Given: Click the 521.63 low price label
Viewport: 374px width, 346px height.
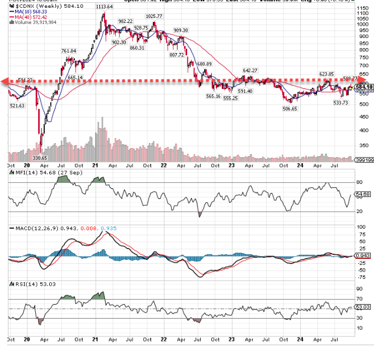Looking at the screenshot, I should point(17,106).
